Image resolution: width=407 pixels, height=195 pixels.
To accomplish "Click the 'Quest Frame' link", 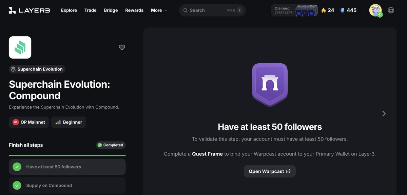I will (x=207, y=154).
